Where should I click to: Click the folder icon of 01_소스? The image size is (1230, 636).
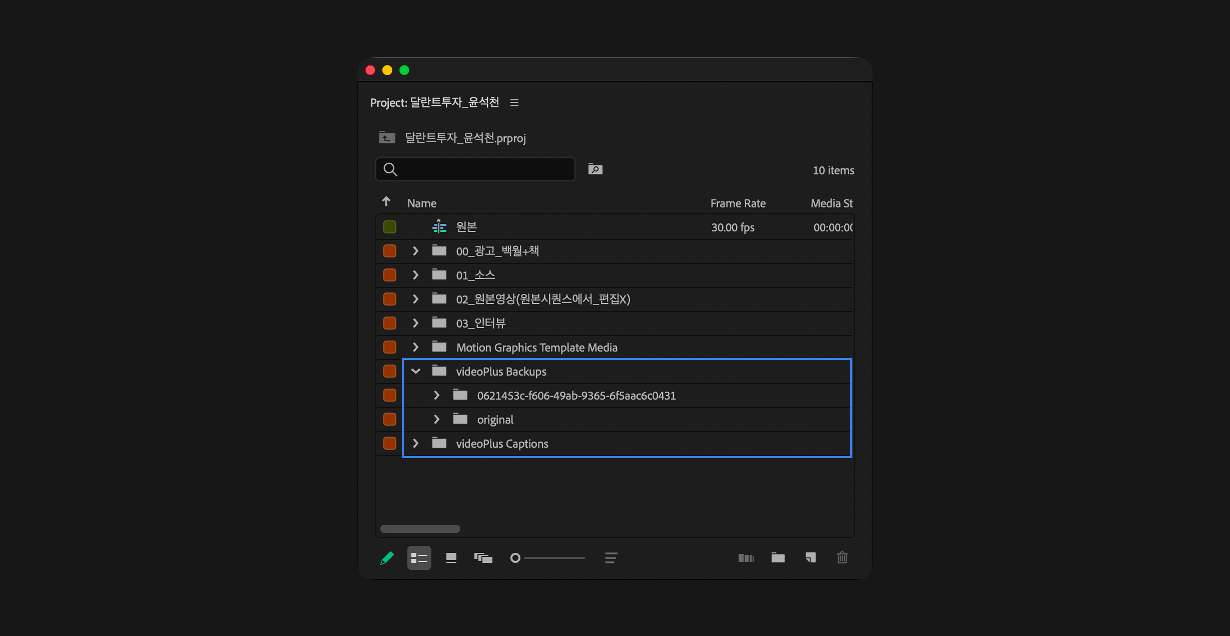point(439,274)
